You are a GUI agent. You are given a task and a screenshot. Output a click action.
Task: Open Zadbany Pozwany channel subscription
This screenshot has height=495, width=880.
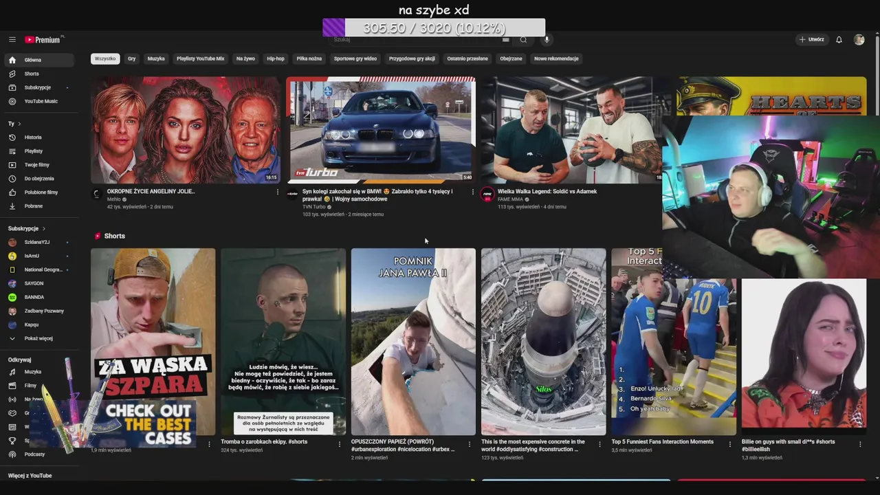point(39,311)
